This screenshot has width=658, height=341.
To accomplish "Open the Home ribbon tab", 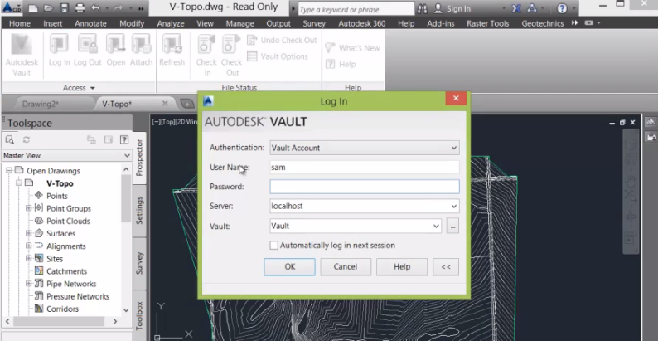I will (x=20, y=23).
